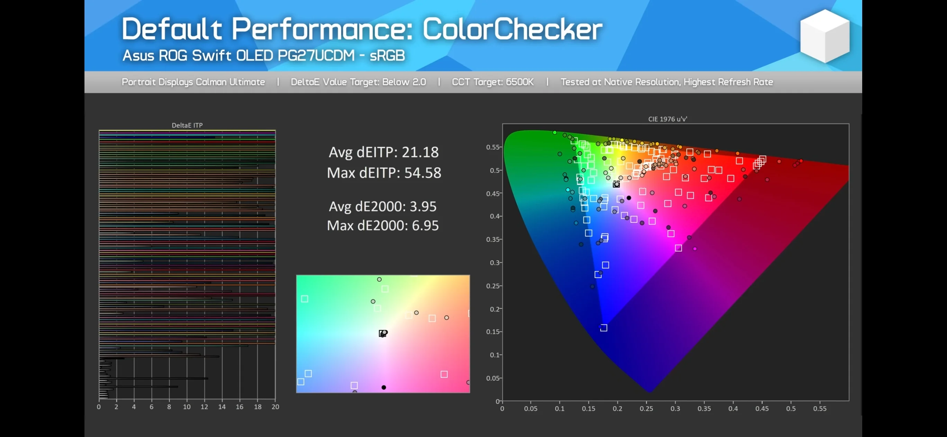Click the "0.1" label on CIE horizontal axis
The width and height of the screenshot is (947, 437).
click(560, 409)
